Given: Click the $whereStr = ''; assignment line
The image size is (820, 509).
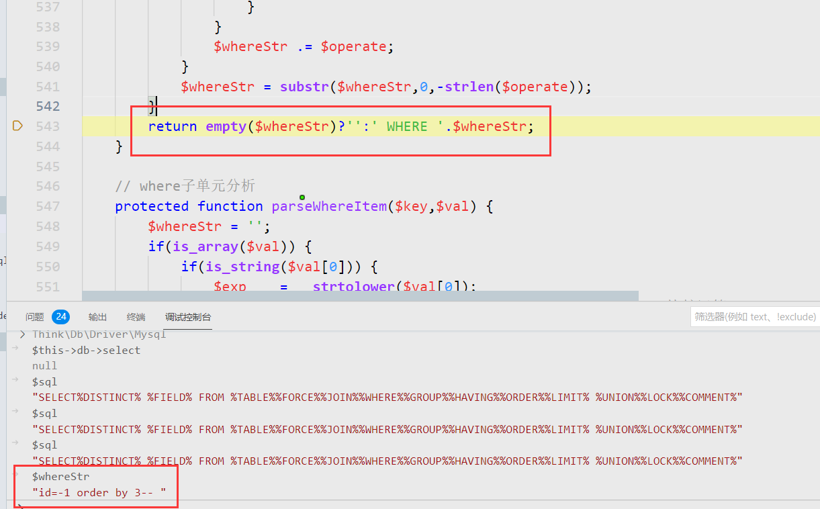Looking at the screenshot, I should [210, 226].
